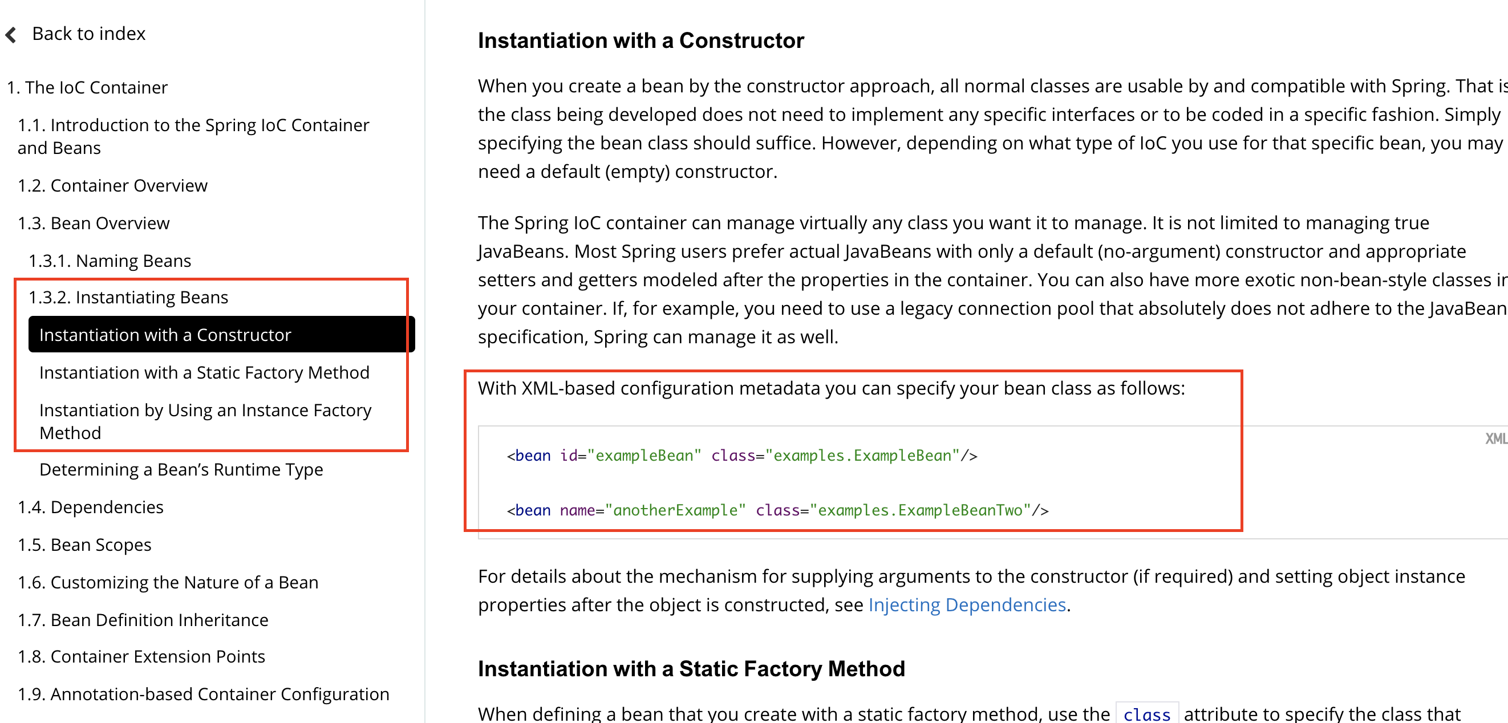This screenshot has width=1508, height=723.
Task: Open 1.1 Introduction to Spring IoC Container
Action: [193, 136]
